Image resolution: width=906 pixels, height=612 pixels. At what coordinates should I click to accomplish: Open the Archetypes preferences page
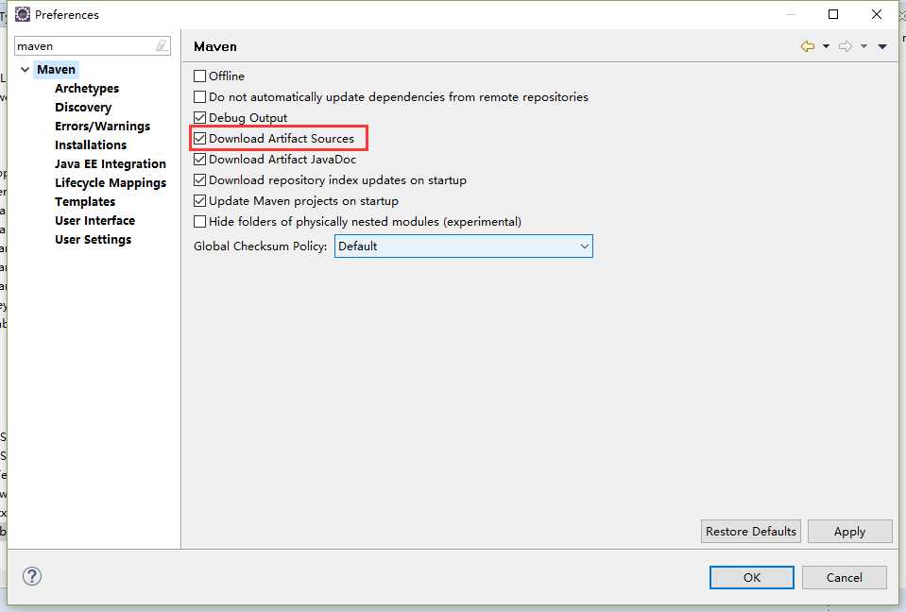[x=87, y=89]
